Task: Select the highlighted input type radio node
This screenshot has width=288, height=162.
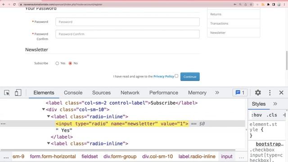Action: tap(122, 124)
